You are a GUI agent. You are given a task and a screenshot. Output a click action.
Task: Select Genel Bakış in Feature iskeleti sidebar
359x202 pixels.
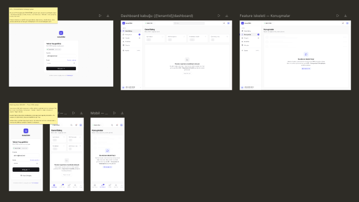pos(250,31)
